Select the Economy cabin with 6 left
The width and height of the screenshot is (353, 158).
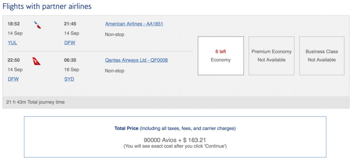[221, 56]
